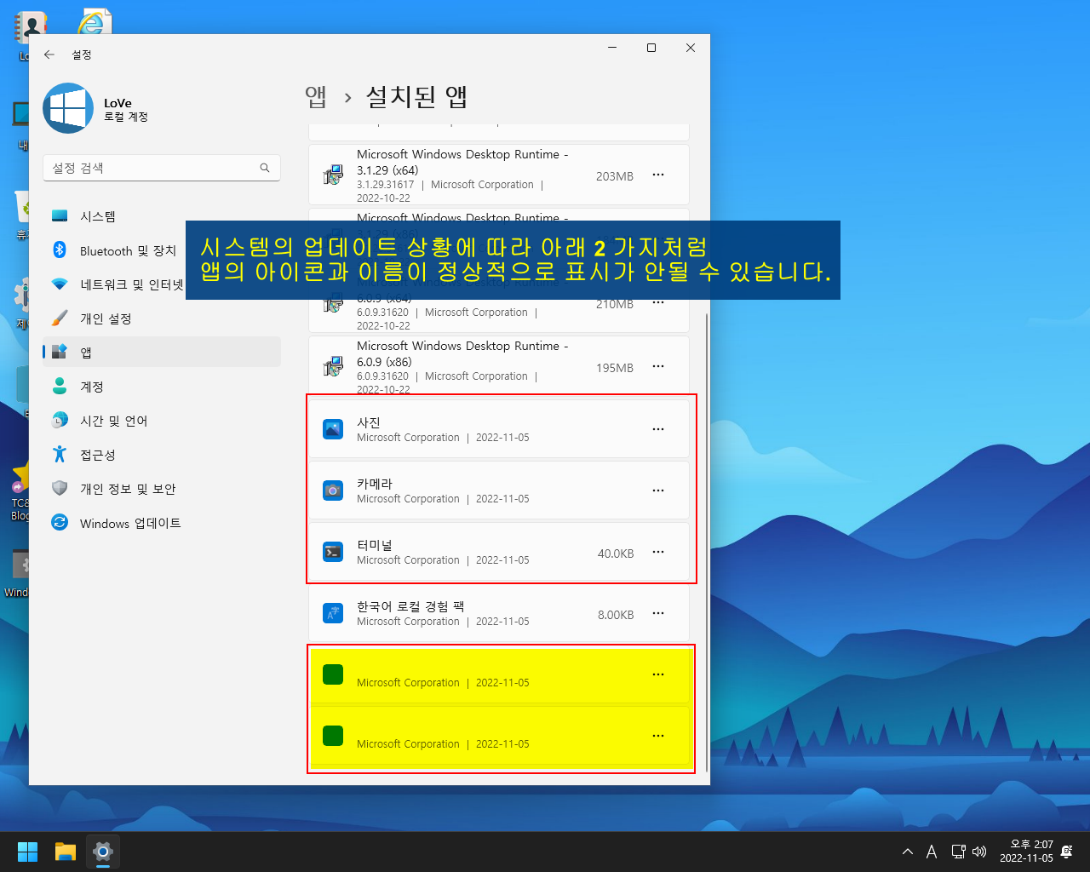Click the 터미널 size 40.0KB text
The image size is (1090, 872).
(x=615, y=554)
